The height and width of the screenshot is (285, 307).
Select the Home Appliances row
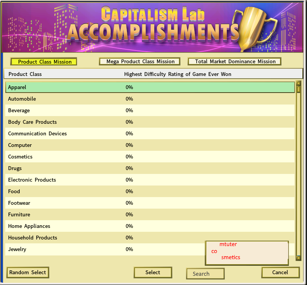[x=150, y=226]
